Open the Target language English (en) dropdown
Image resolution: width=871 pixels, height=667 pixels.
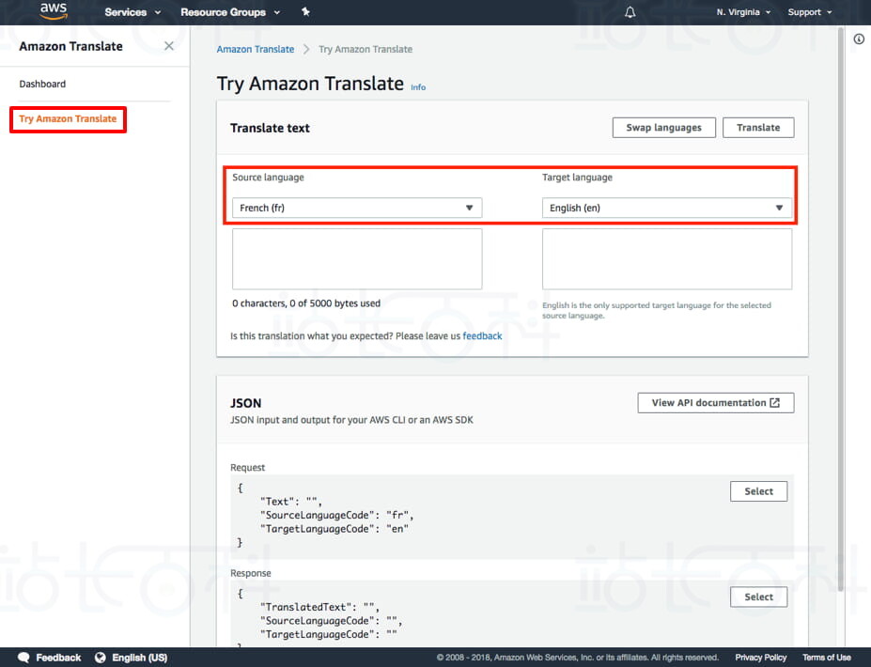pos(667,208)
